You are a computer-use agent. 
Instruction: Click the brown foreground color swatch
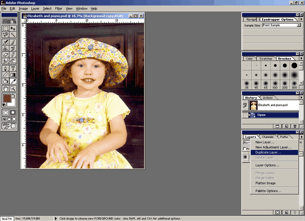pos(6,98)
